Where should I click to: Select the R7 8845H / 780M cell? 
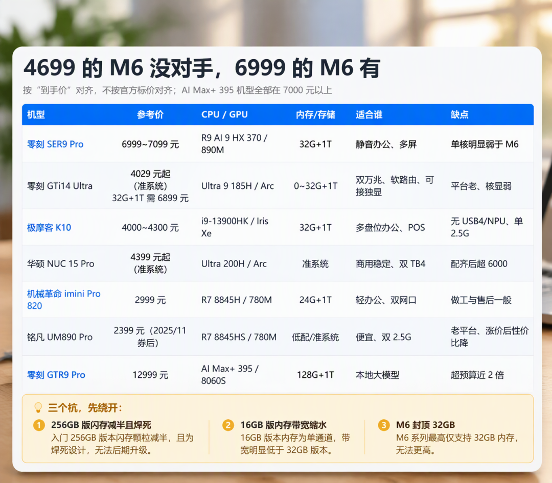pyautogui.click(x=237, y=300)
